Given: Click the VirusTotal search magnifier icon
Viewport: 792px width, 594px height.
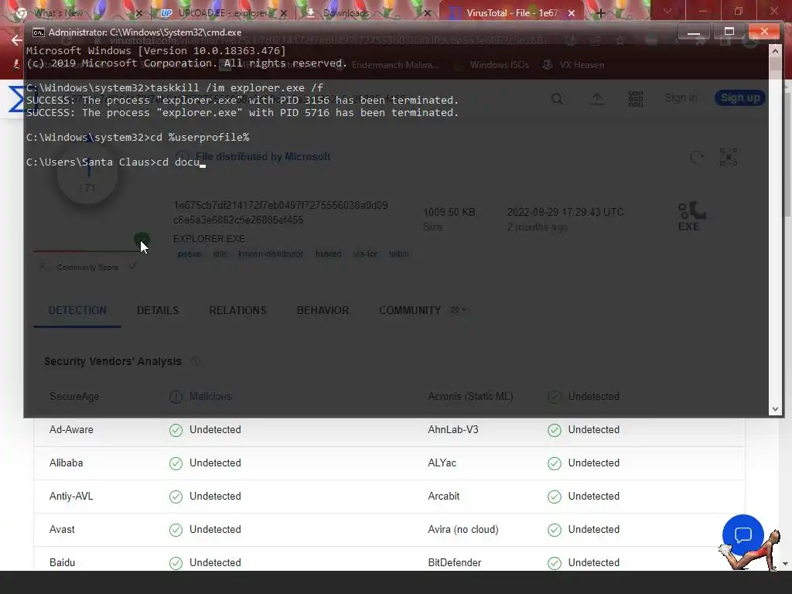Looking at the screenshot, I should tap(557, 98).
